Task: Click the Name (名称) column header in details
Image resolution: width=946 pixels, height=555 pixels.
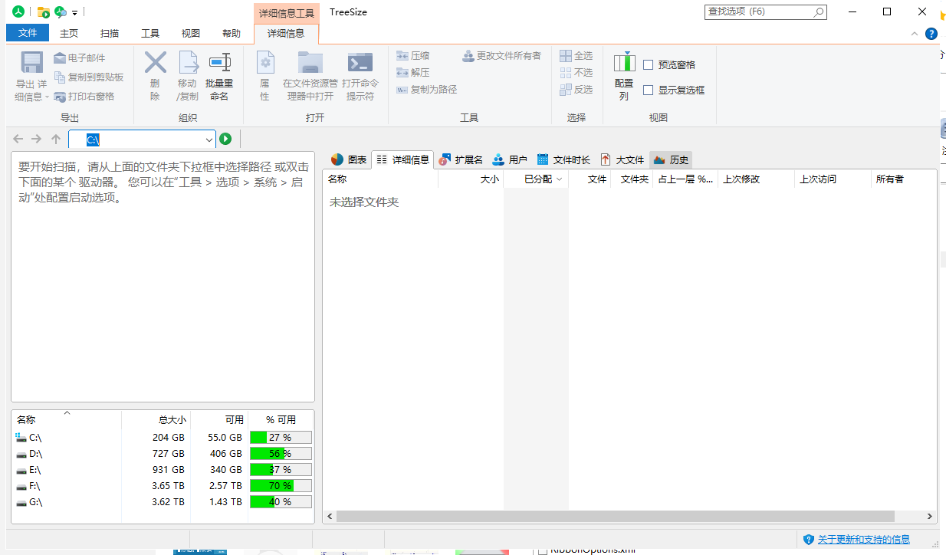Action: 381,179
